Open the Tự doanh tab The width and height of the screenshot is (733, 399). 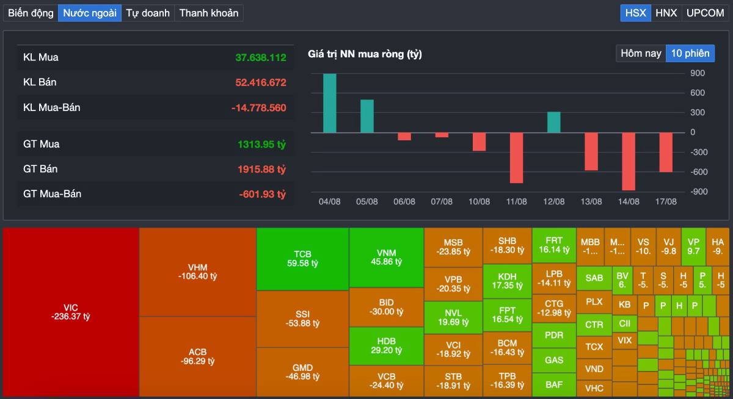[148, 13]
